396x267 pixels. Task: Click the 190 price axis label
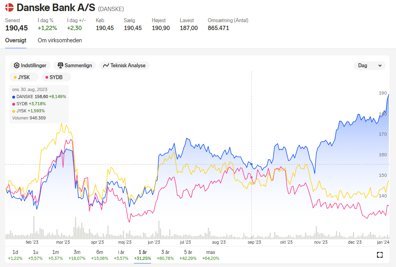tap(383, 93)
